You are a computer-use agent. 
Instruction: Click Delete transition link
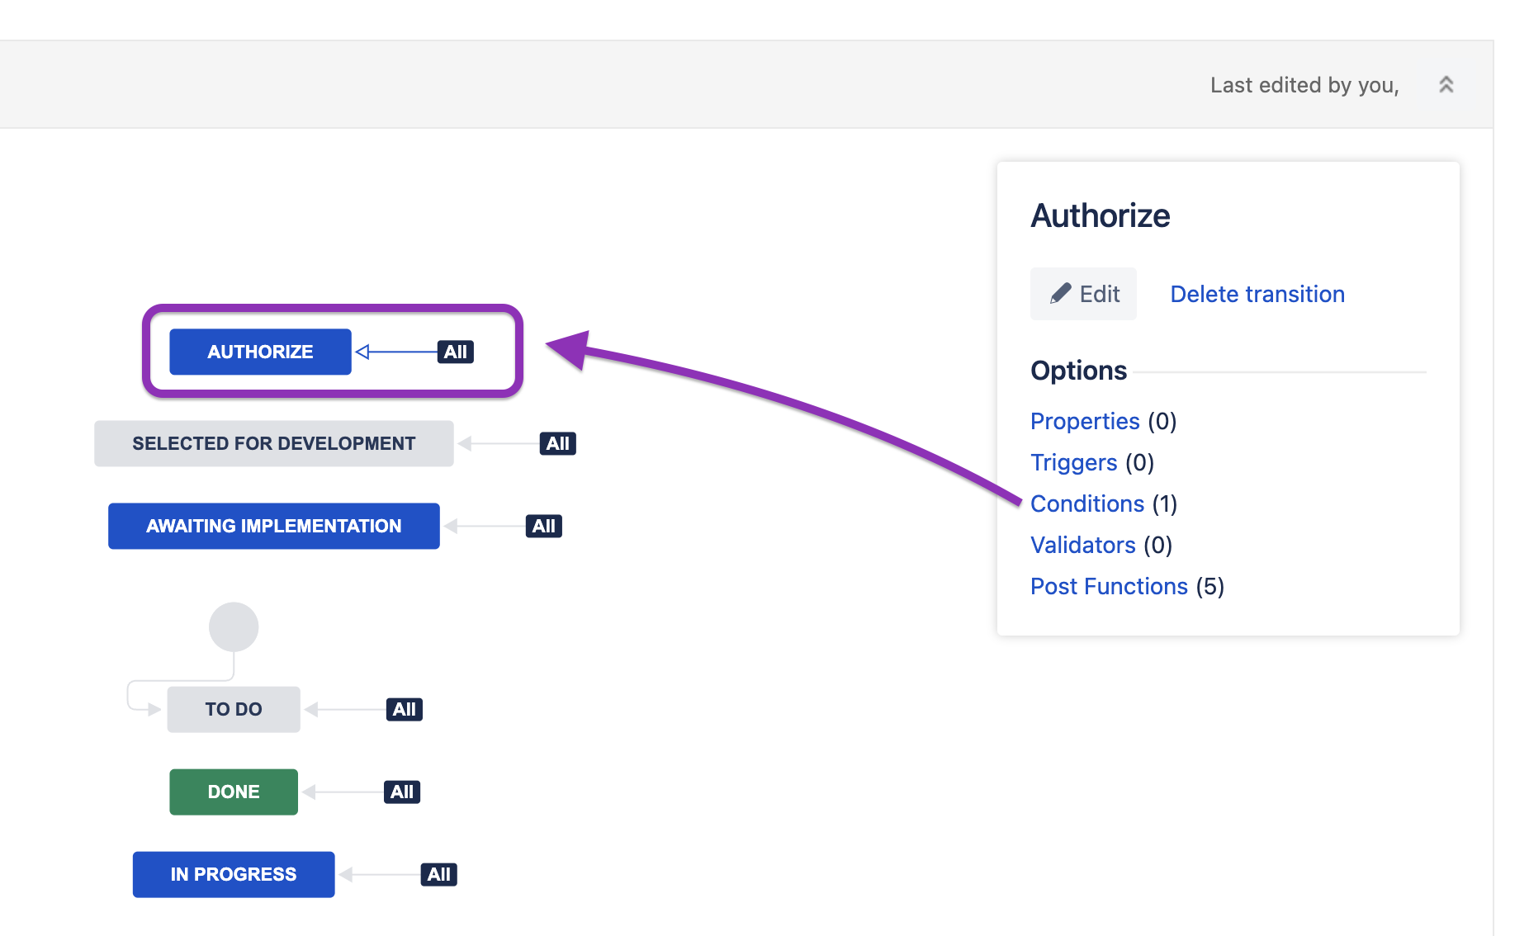click(1257, 294)
